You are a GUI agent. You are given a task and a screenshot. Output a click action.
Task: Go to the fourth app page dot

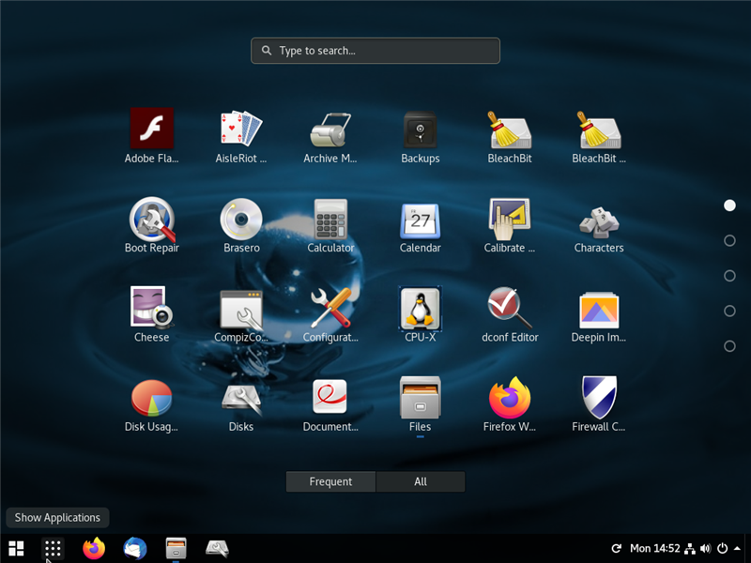point(729,312)
